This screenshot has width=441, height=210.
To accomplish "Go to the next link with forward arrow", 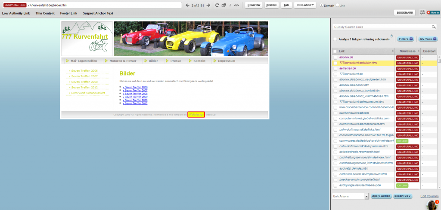I will [208, 5].
